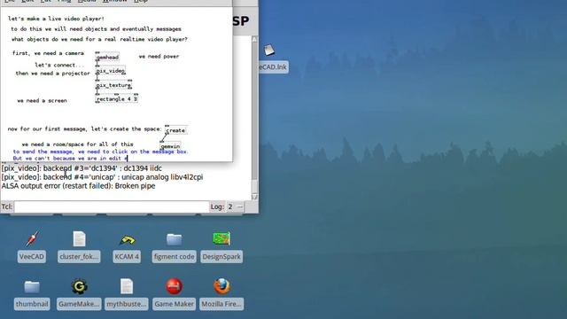Launch Mozilla Firefox from the desktop
The image size is (567, 319).
[221, 293]
